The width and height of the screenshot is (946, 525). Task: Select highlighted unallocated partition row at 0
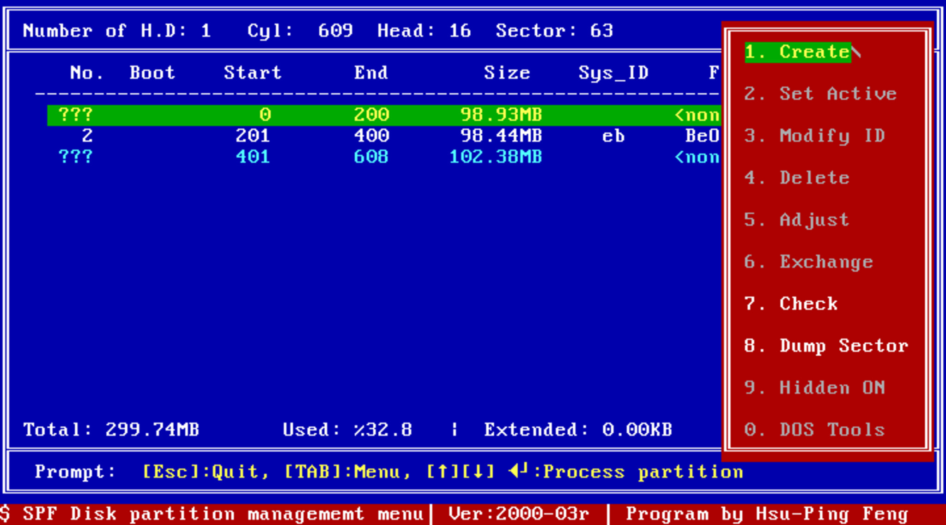pos(383,115)
